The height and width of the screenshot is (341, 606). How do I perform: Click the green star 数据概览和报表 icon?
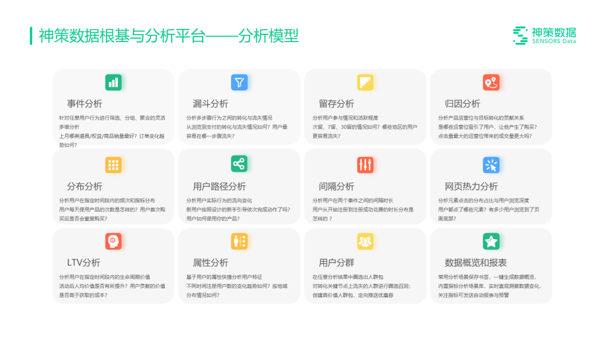[491, 241]
